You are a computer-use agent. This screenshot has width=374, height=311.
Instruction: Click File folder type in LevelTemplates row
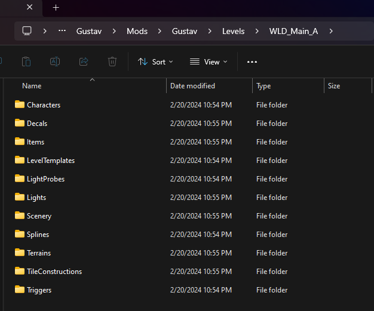[272, 161]
